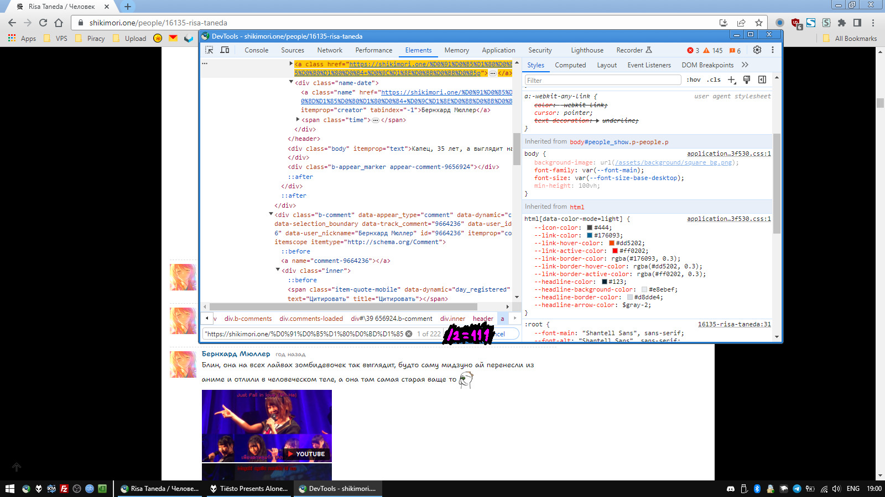
Task: Expand more Styles pane tabs chevron
Action: 745,65
